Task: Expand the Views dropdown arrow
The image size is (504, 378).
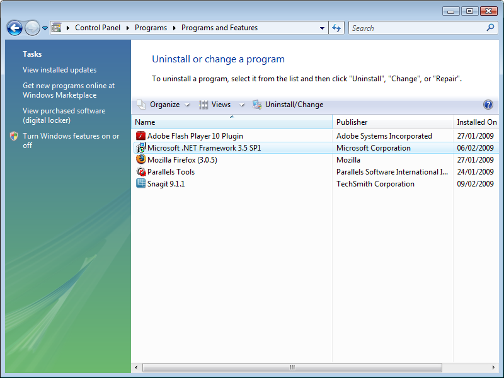Action: click(x=242, y=105)
